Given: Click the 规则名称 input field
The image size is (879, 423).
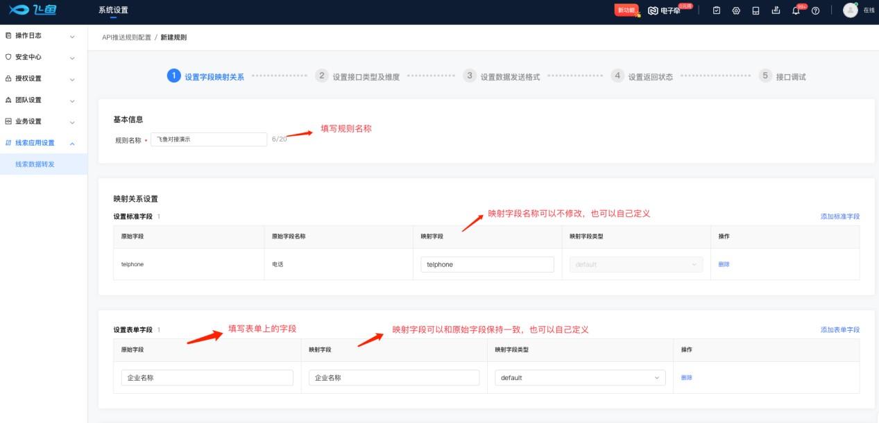Looking at the screenshot, I should point(208,139).
